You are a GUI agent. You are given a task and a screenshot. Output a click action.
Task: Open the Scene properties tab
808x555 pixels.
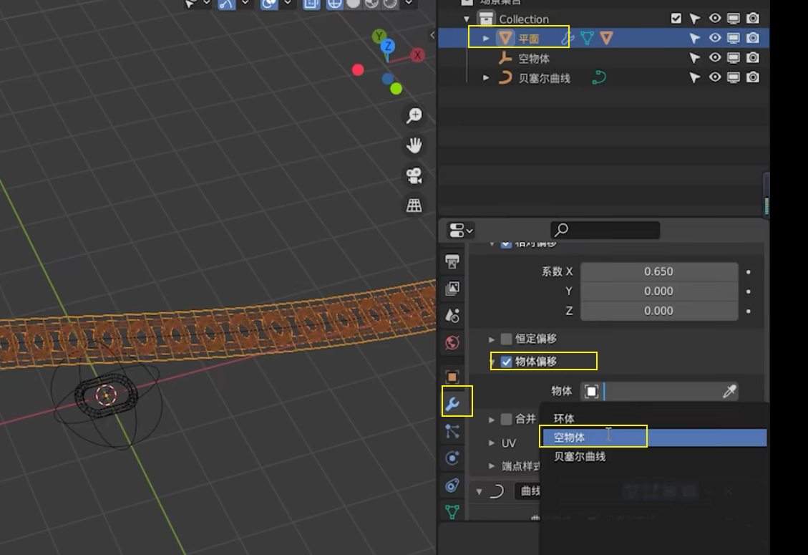(x=452, y=315)
